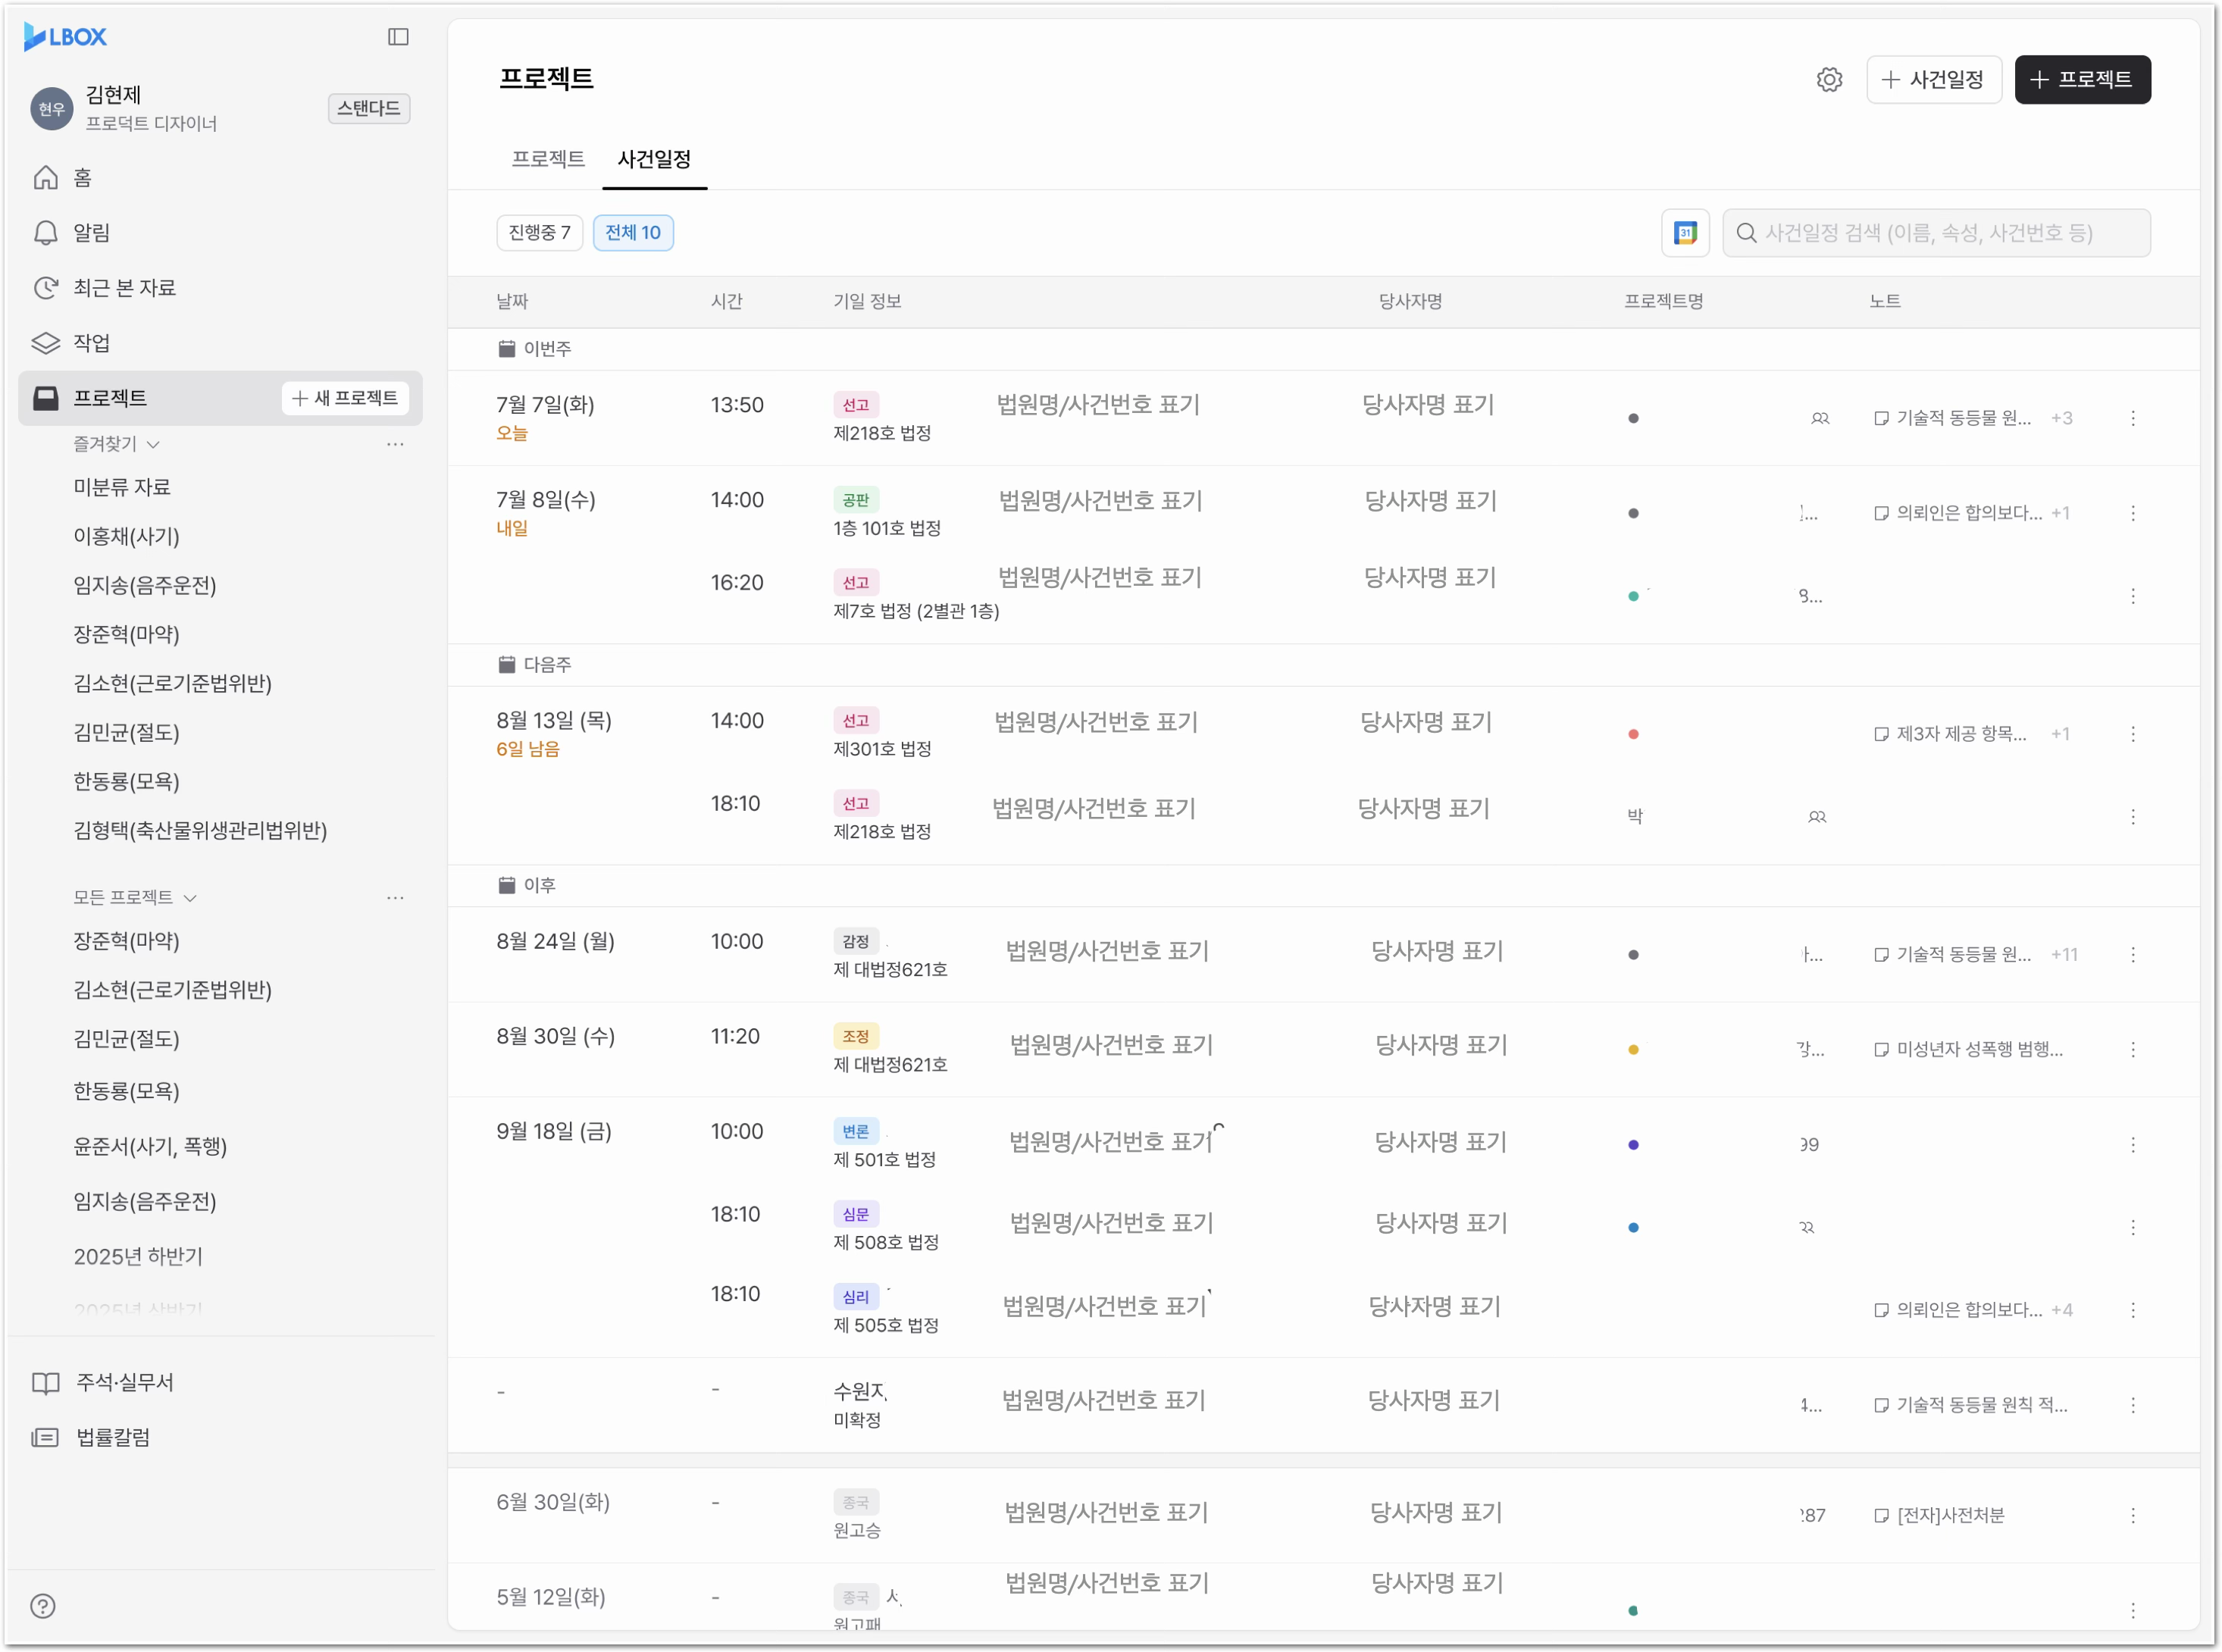The height and width of the screenshot is (1652, 2222).
Task: Switch to the 사건일정 tab
Action: coord(654,159)
